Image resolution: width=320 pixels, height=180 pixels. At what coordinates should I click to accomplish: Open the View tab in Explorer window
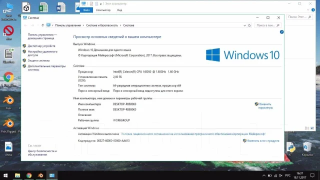(119, 10)
